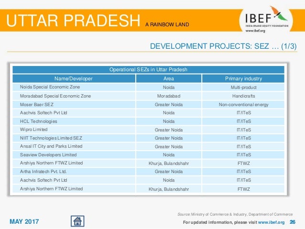Click the Name/Developer column header
The image size is (305, 229).
pyautogui.click(x=74, y=78)
